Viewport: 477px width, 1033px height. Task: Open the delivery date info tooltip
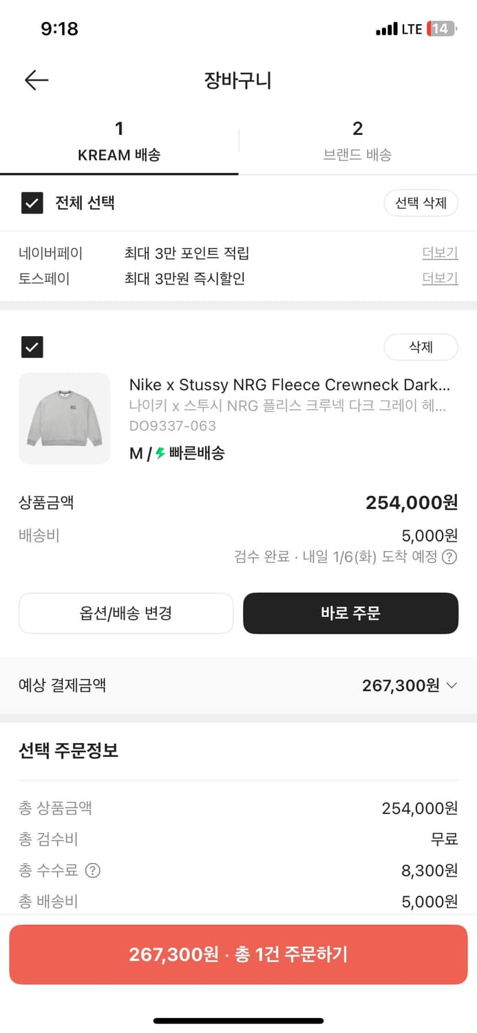451,557
